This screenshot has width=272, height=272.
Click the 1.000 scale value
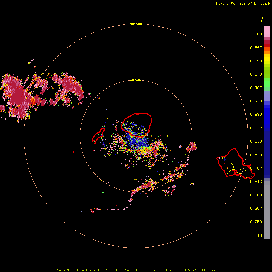tap(256, 34)
